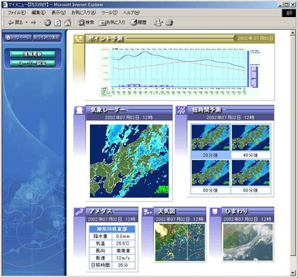Image resolution: width=298 pixels, height=278 pixels.
Task: Click the Forward arrow toolbar button
Action: [33, 23]
